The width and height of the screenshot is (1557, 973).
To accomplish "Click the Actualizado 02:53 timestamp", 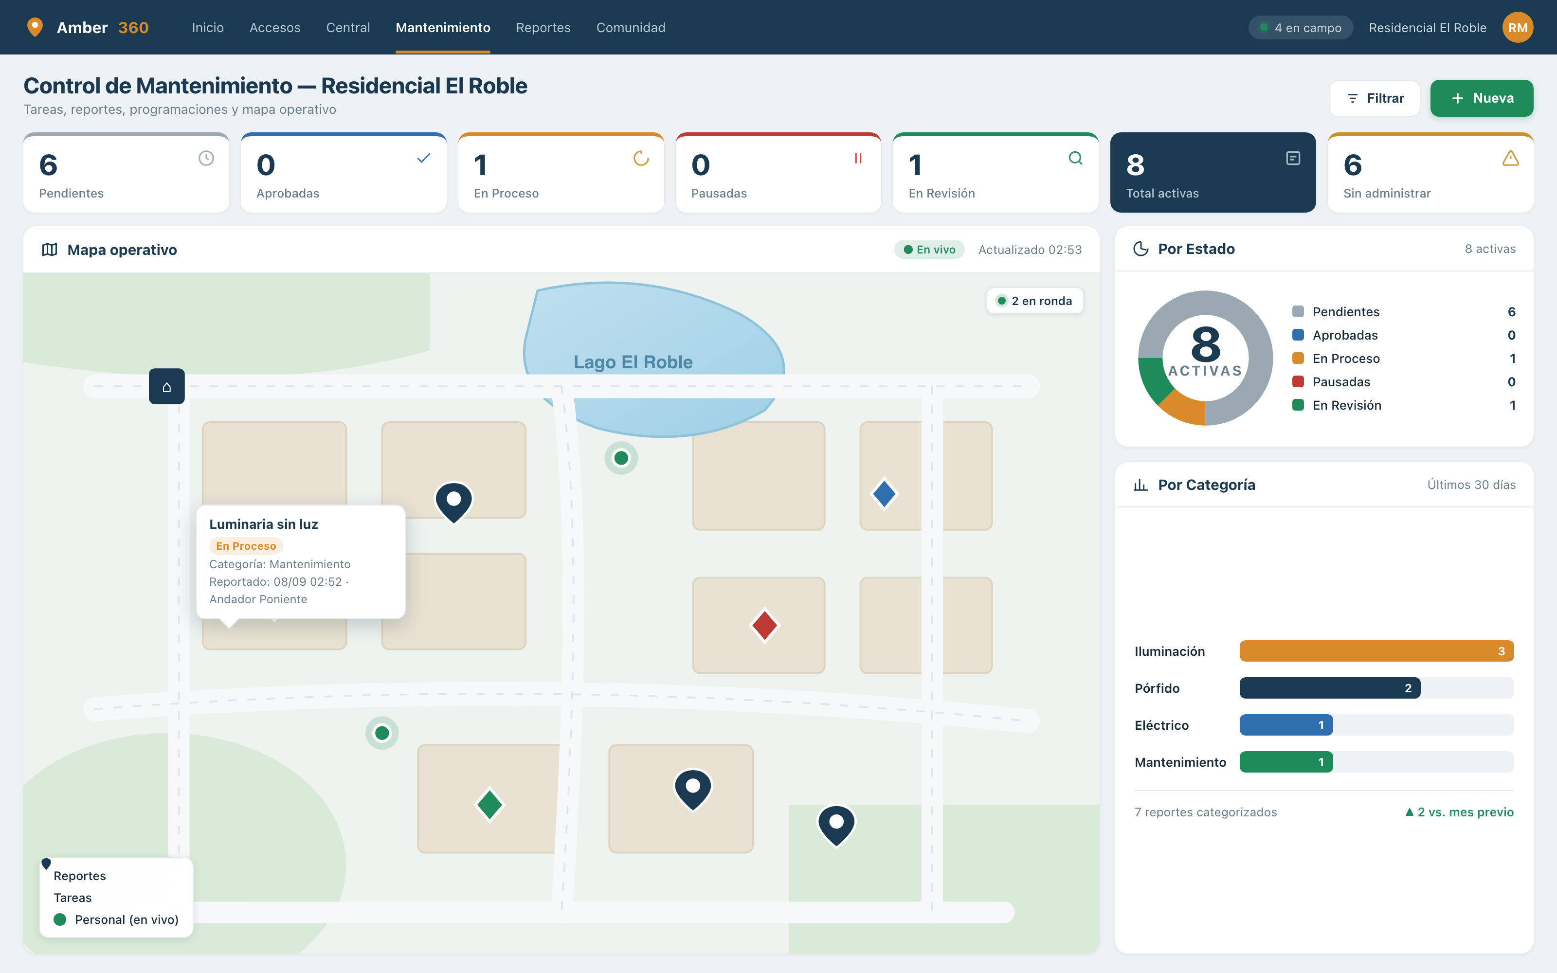I will pyautogui.click(x=1030, y=250).
